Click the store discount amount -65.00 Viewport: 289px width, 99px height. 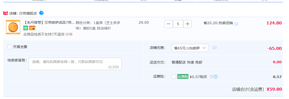274,48
